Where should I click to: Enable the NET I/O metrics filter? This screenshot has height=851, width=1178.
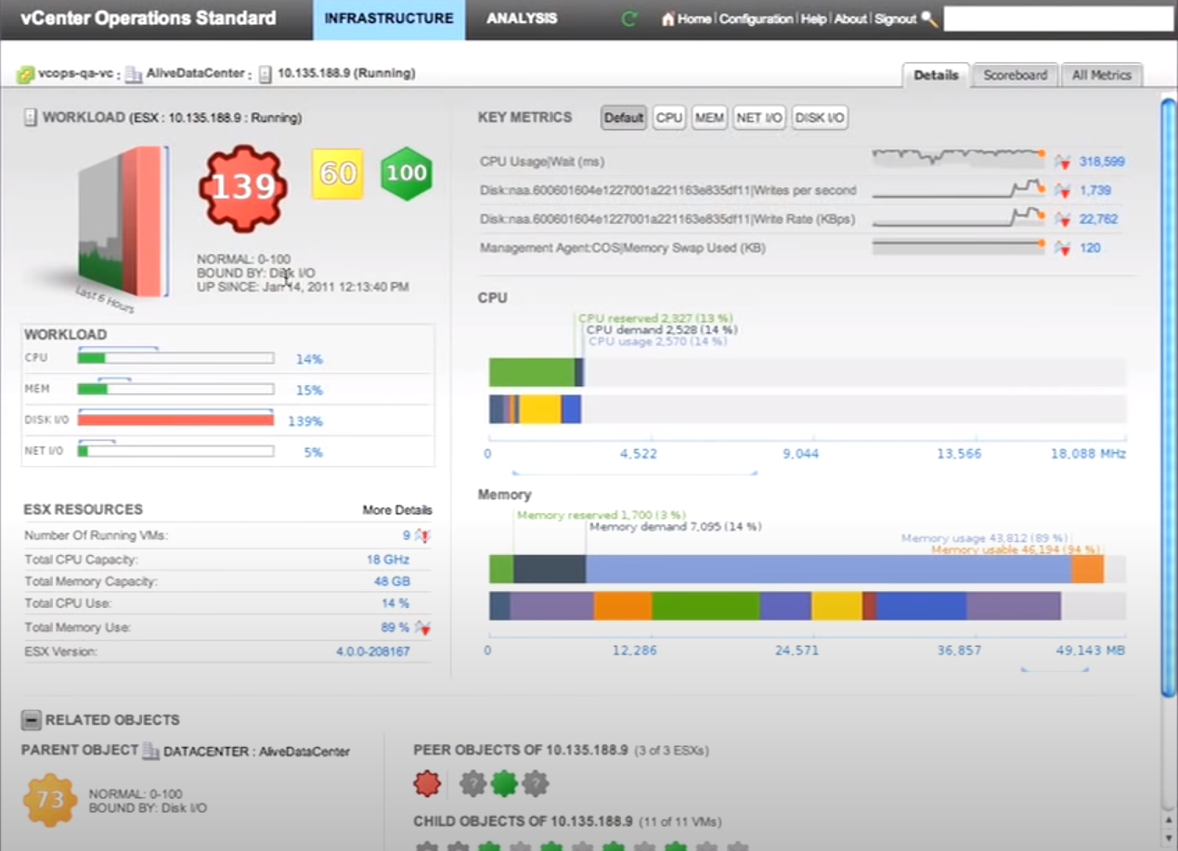pyautogui.click(x=759, y=118)
